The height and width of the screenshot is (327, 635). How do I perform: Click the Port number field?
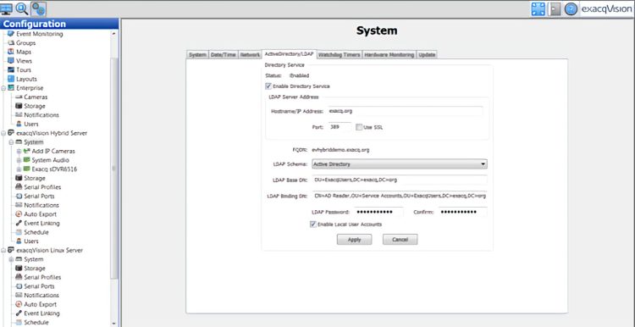click(339, 127)
